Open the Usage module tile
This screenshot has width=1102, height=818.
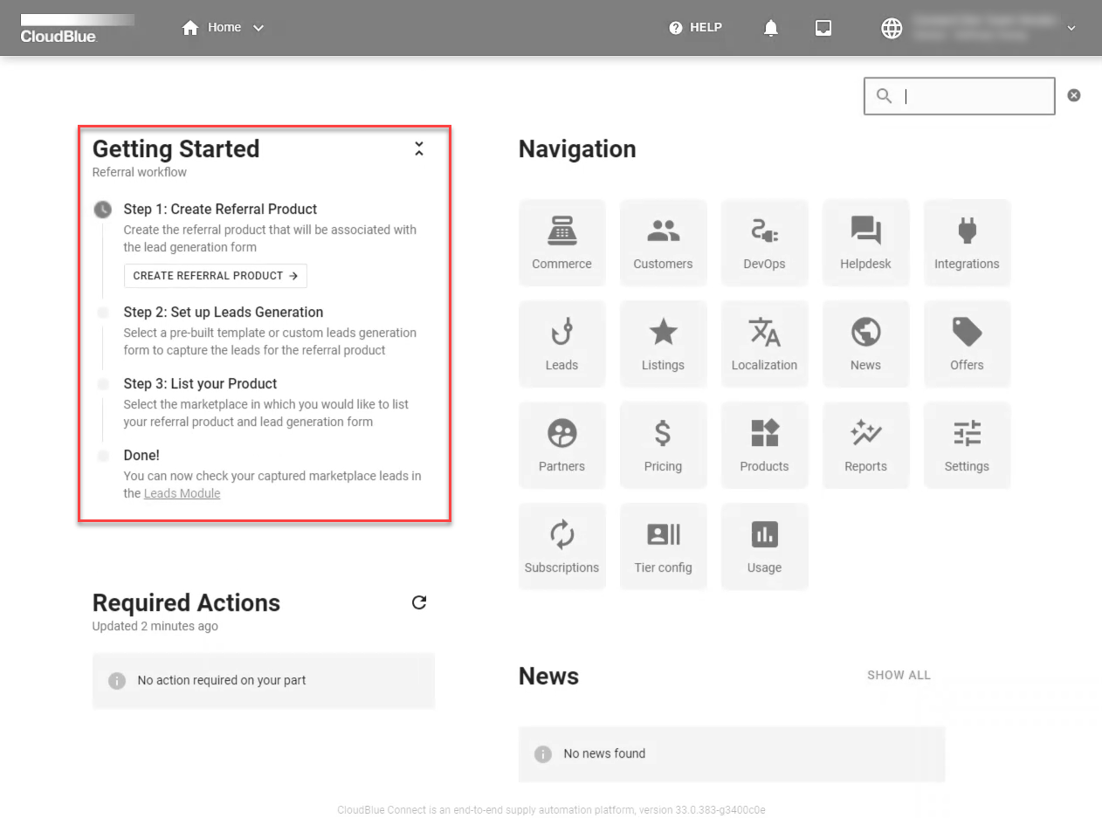tap(764, 546)
